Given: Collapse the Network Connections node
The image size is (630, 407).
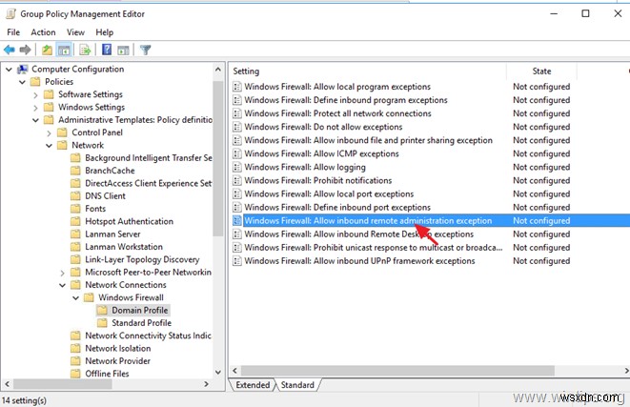Looking at the screenshot, I should click(62, 285).
